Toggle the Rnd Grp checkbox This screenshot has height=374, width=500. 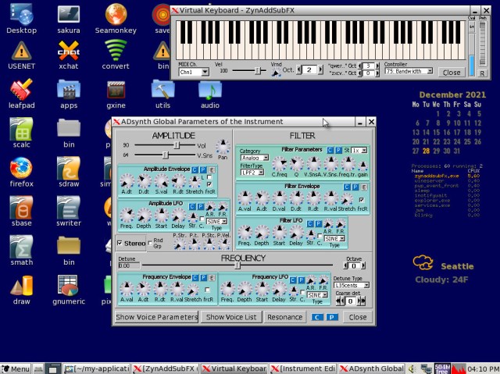[150, 243]
